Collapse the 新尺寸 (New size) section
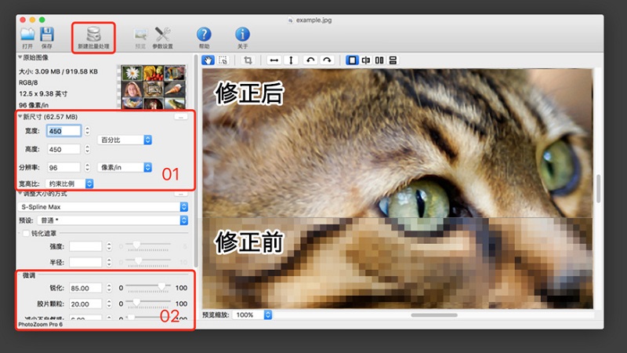Screen dimensions: 627x353 coord(20,116)
